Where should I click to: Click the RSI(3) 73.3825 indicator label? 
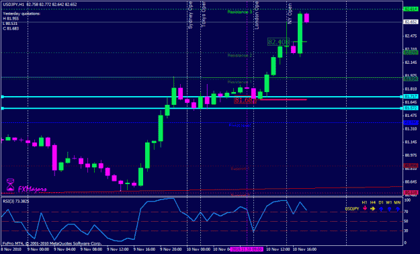tap(16, 201)
